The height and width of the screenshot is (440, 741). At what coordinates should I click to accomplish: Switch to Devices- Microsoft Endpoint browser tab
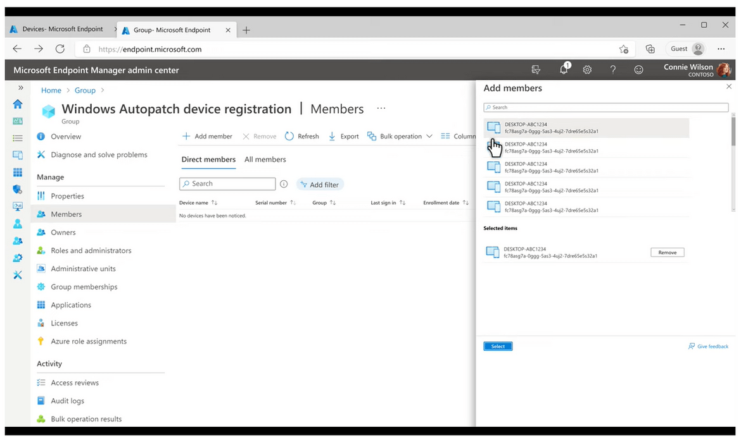(61, 29)
